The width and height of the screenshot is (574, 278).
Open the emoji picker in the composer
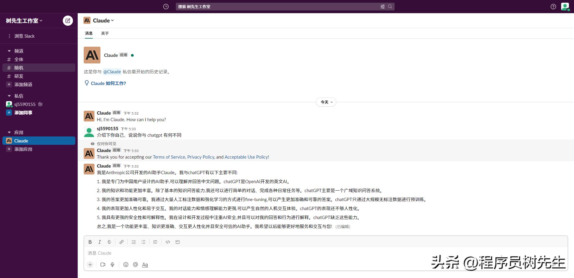point(126,265)
